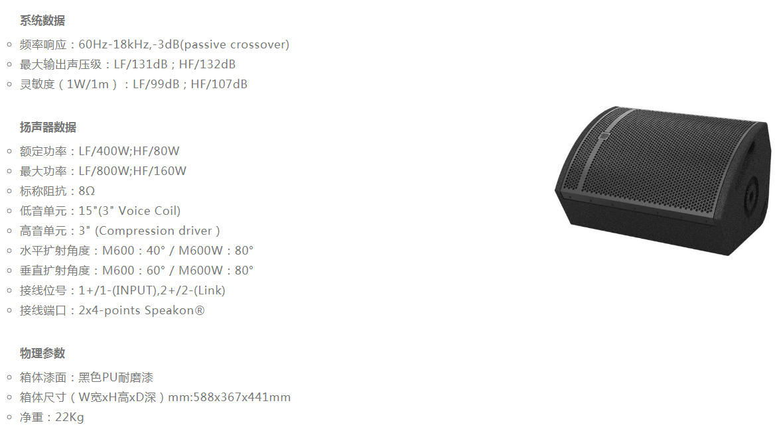Click the 额定功率 LF/400W;HF/80W entry

tap(100, 151)
